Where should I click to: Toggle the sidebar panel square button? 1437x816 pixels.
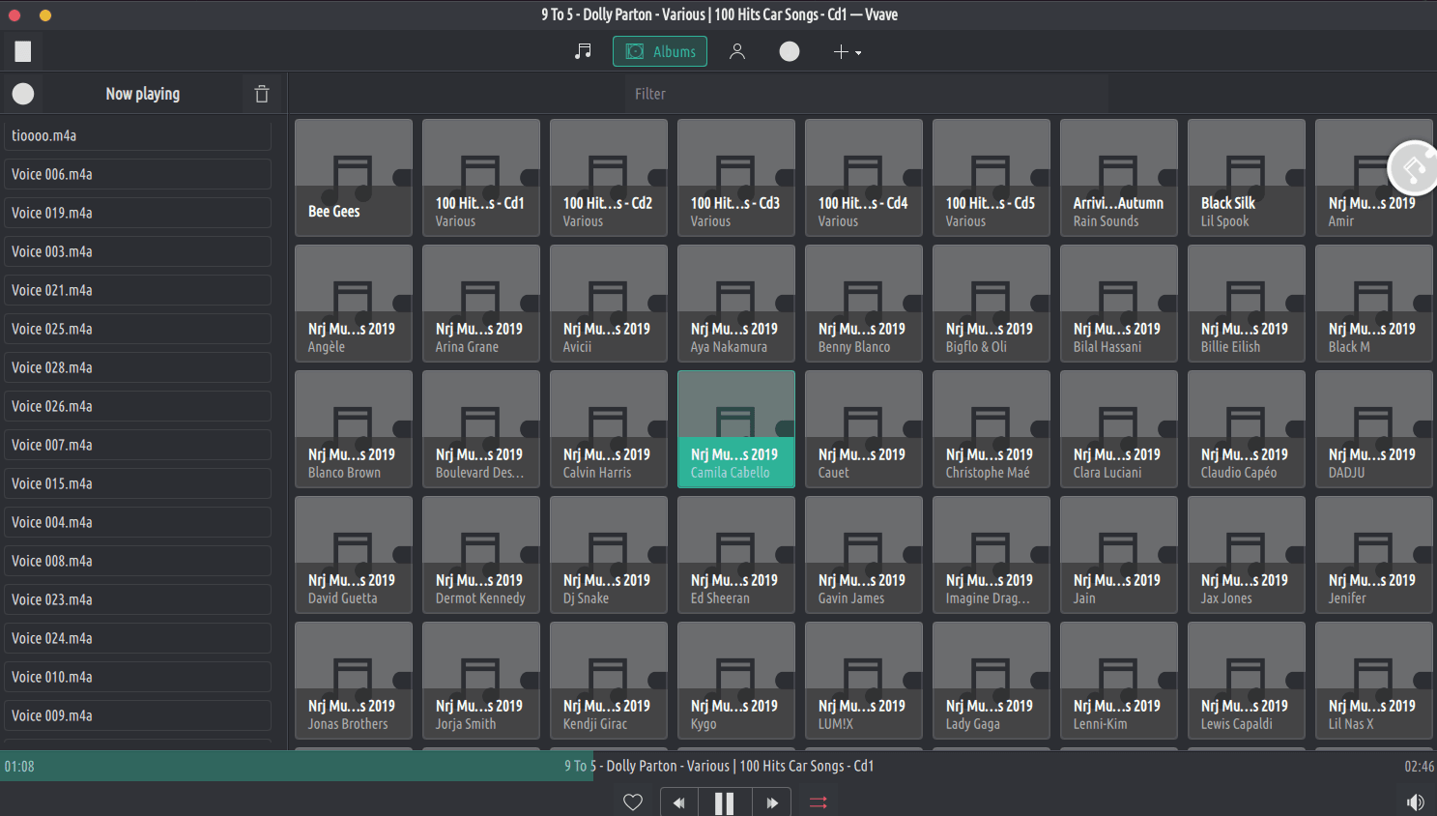(23, 51)
